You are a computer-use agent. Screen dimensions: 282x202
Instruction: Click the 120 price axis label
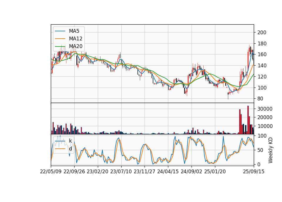262,77
